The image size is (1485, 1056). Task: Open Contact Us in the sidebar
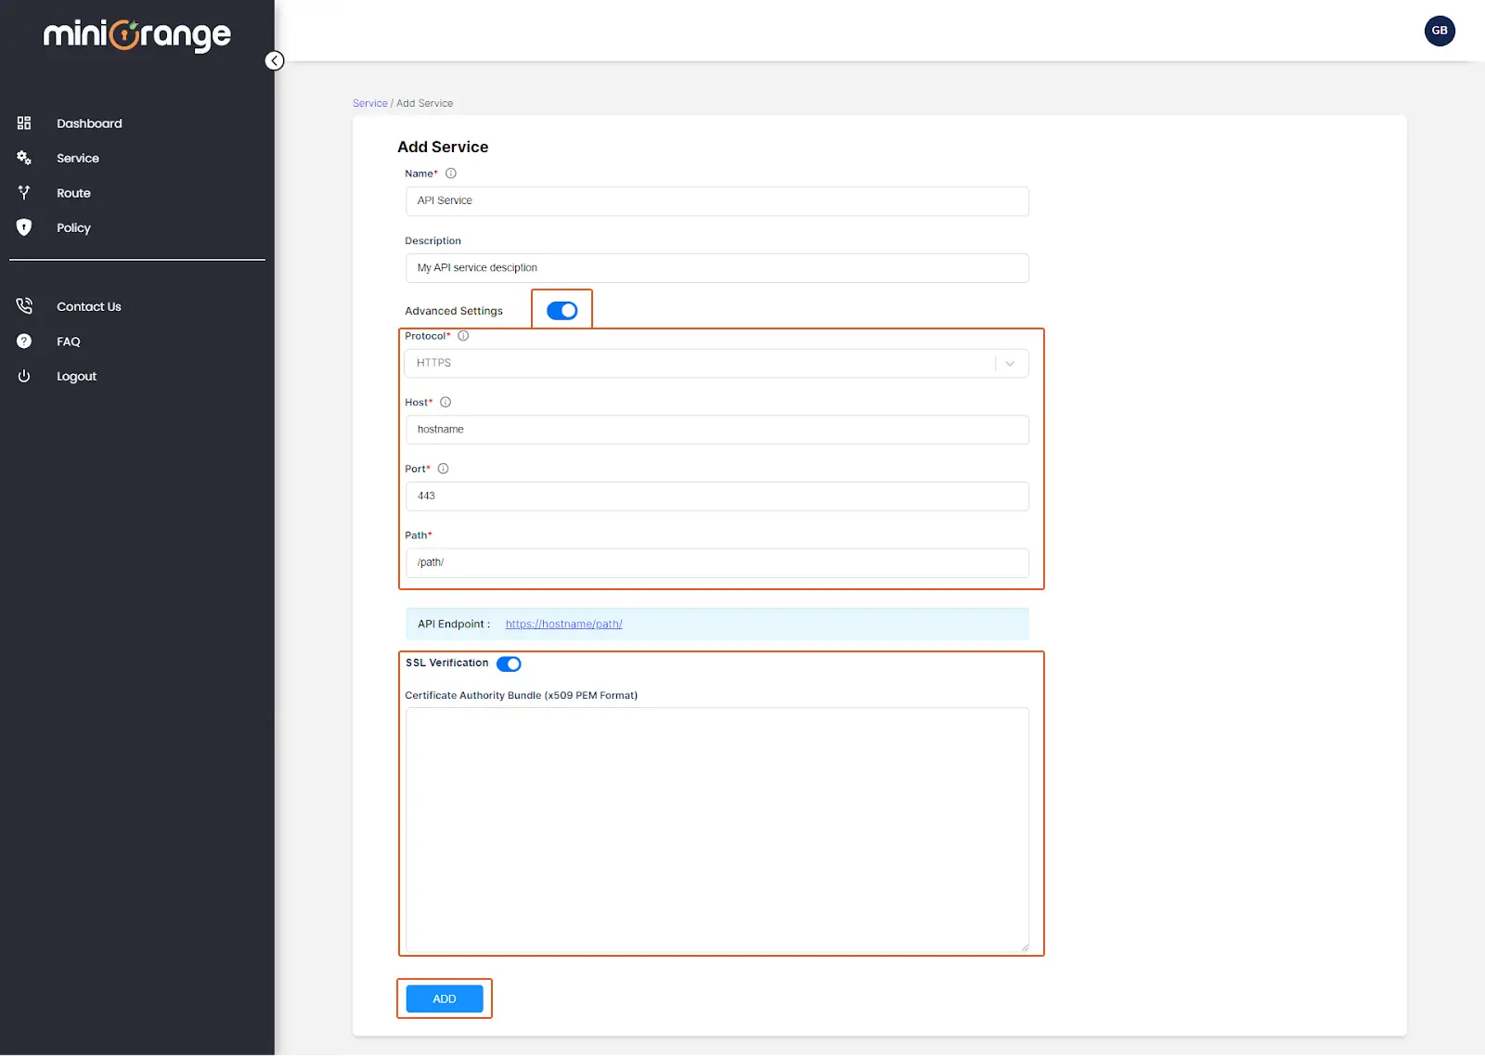point(89,307)
